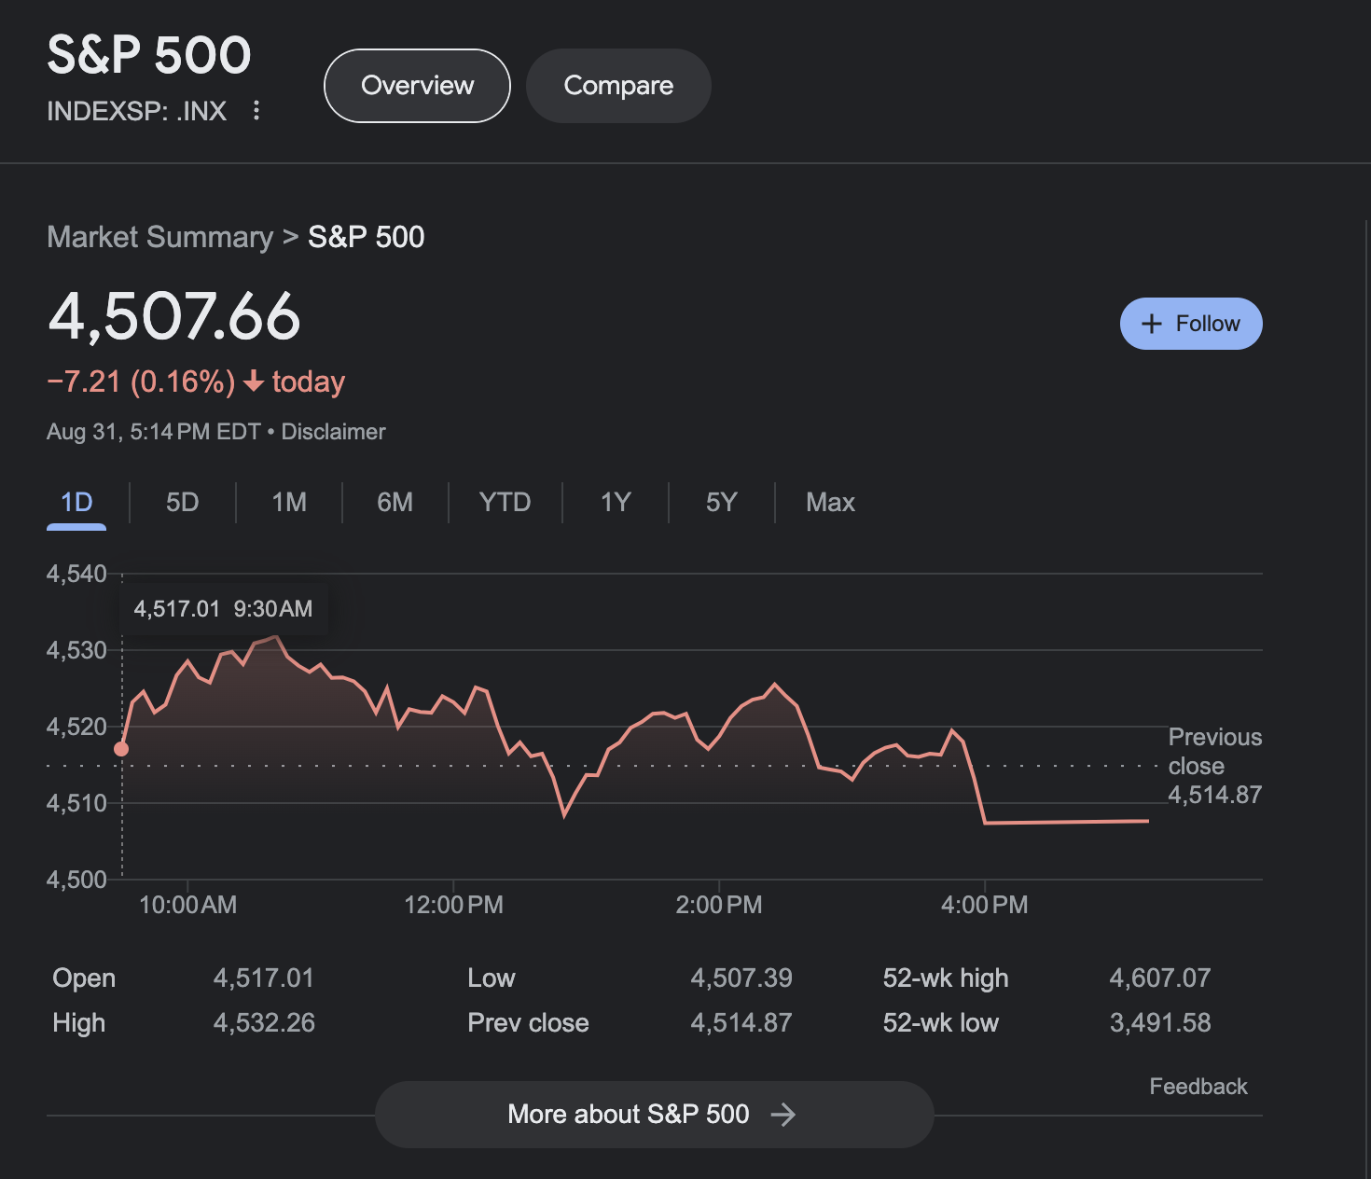Click the plus icon on the Follow button
1371x1179 pixels.
point(1152,324)
